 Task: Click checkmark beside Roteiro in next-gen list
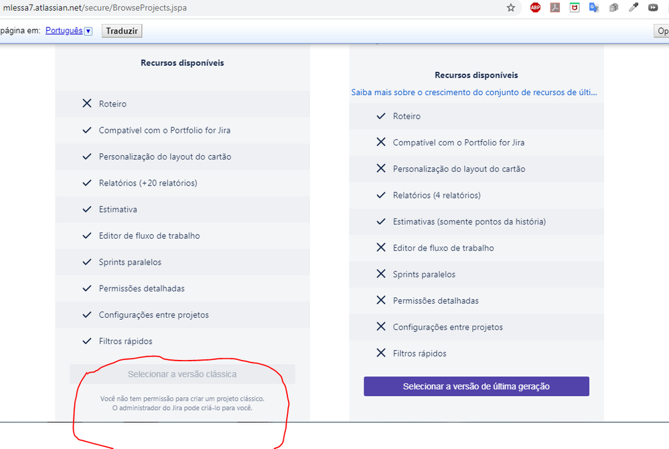tap(381, 116)
